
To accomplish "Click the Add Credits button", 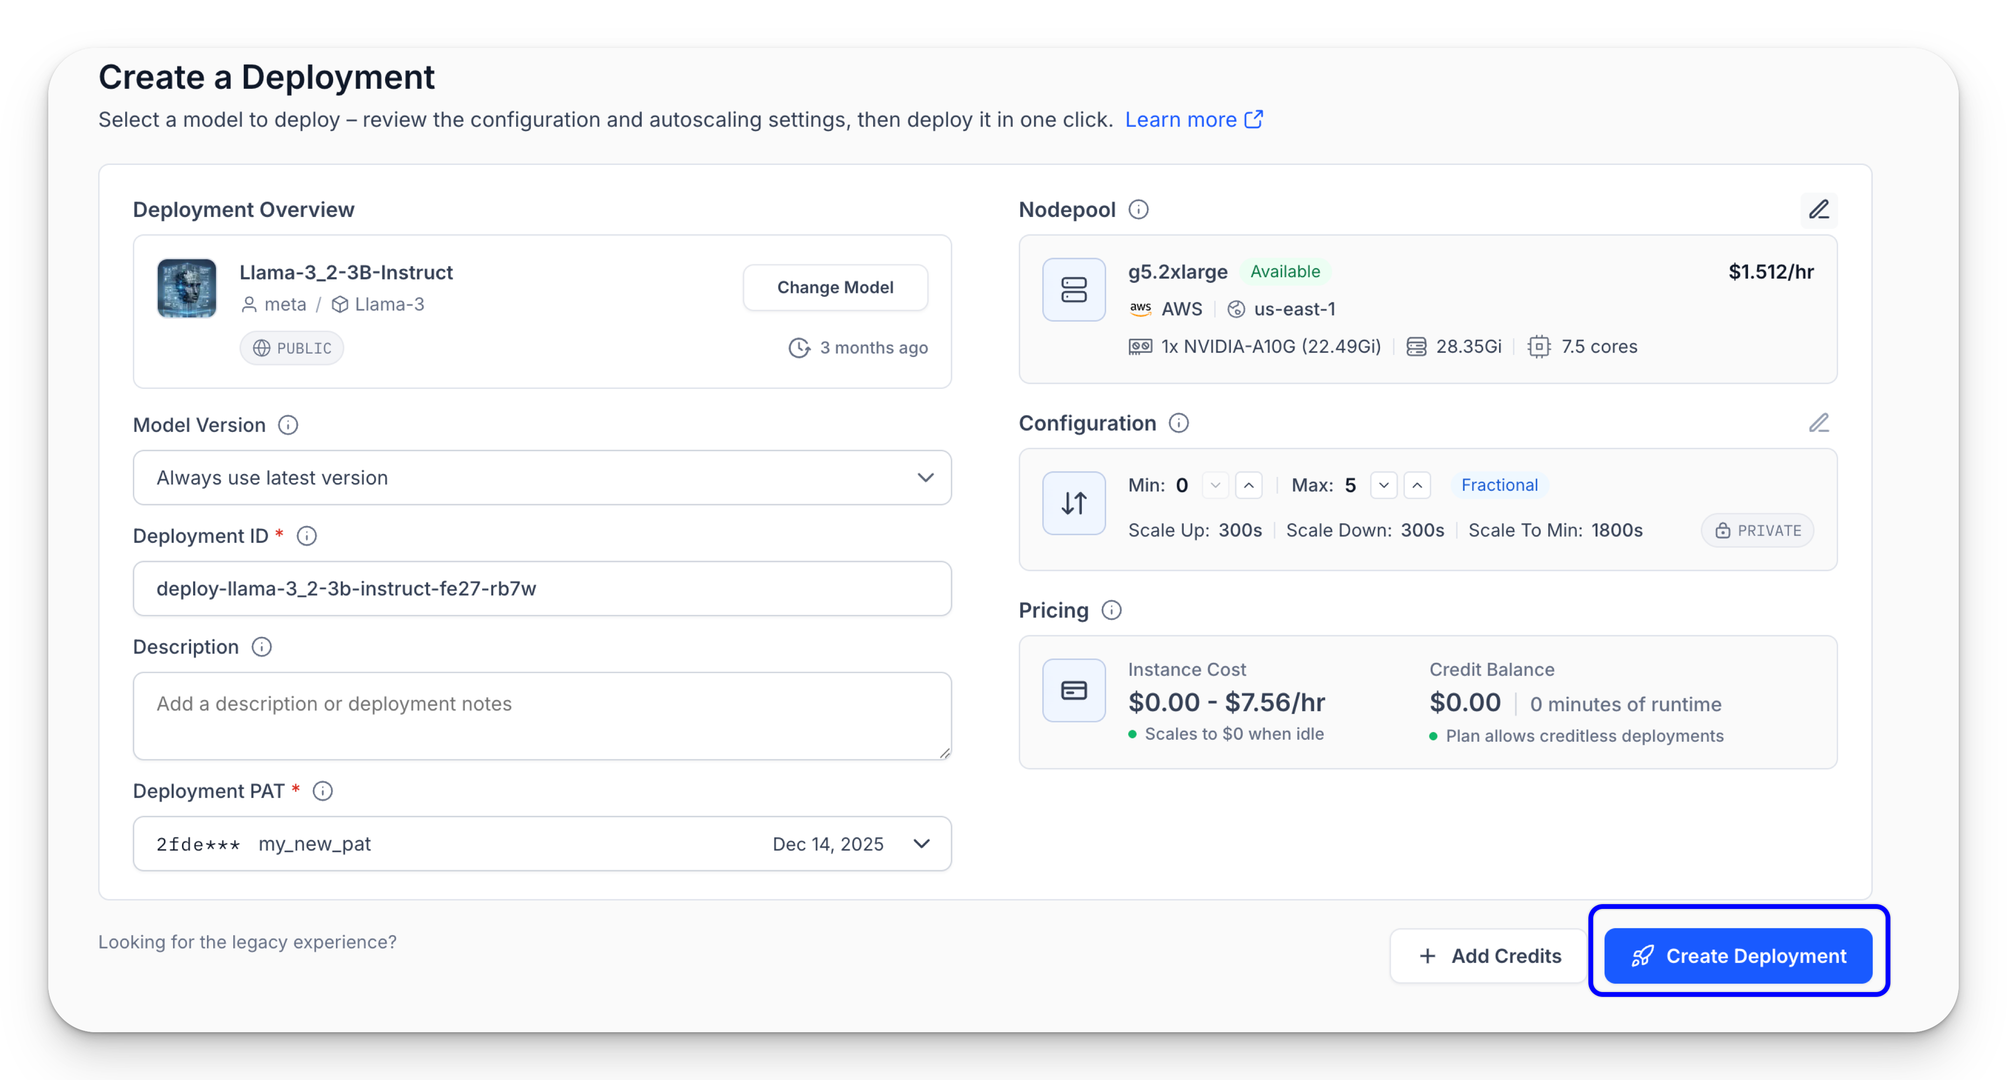I will coord(1489,956).
